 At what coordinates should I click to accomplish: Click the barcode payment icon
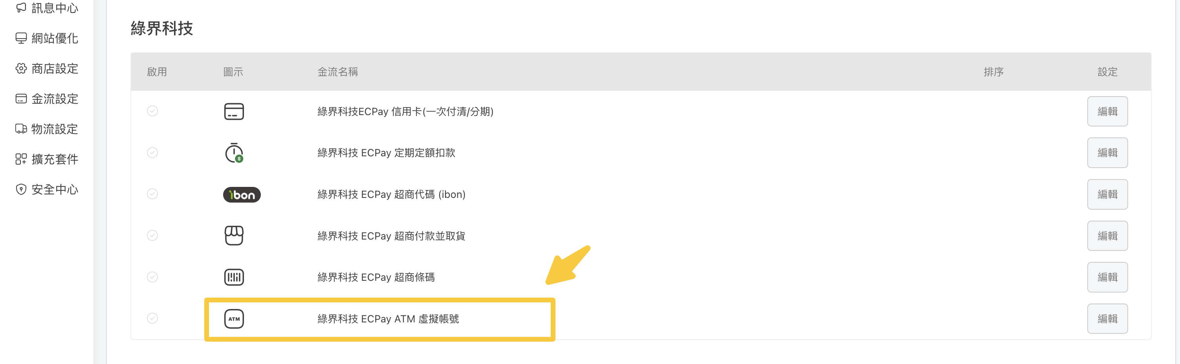234,277
